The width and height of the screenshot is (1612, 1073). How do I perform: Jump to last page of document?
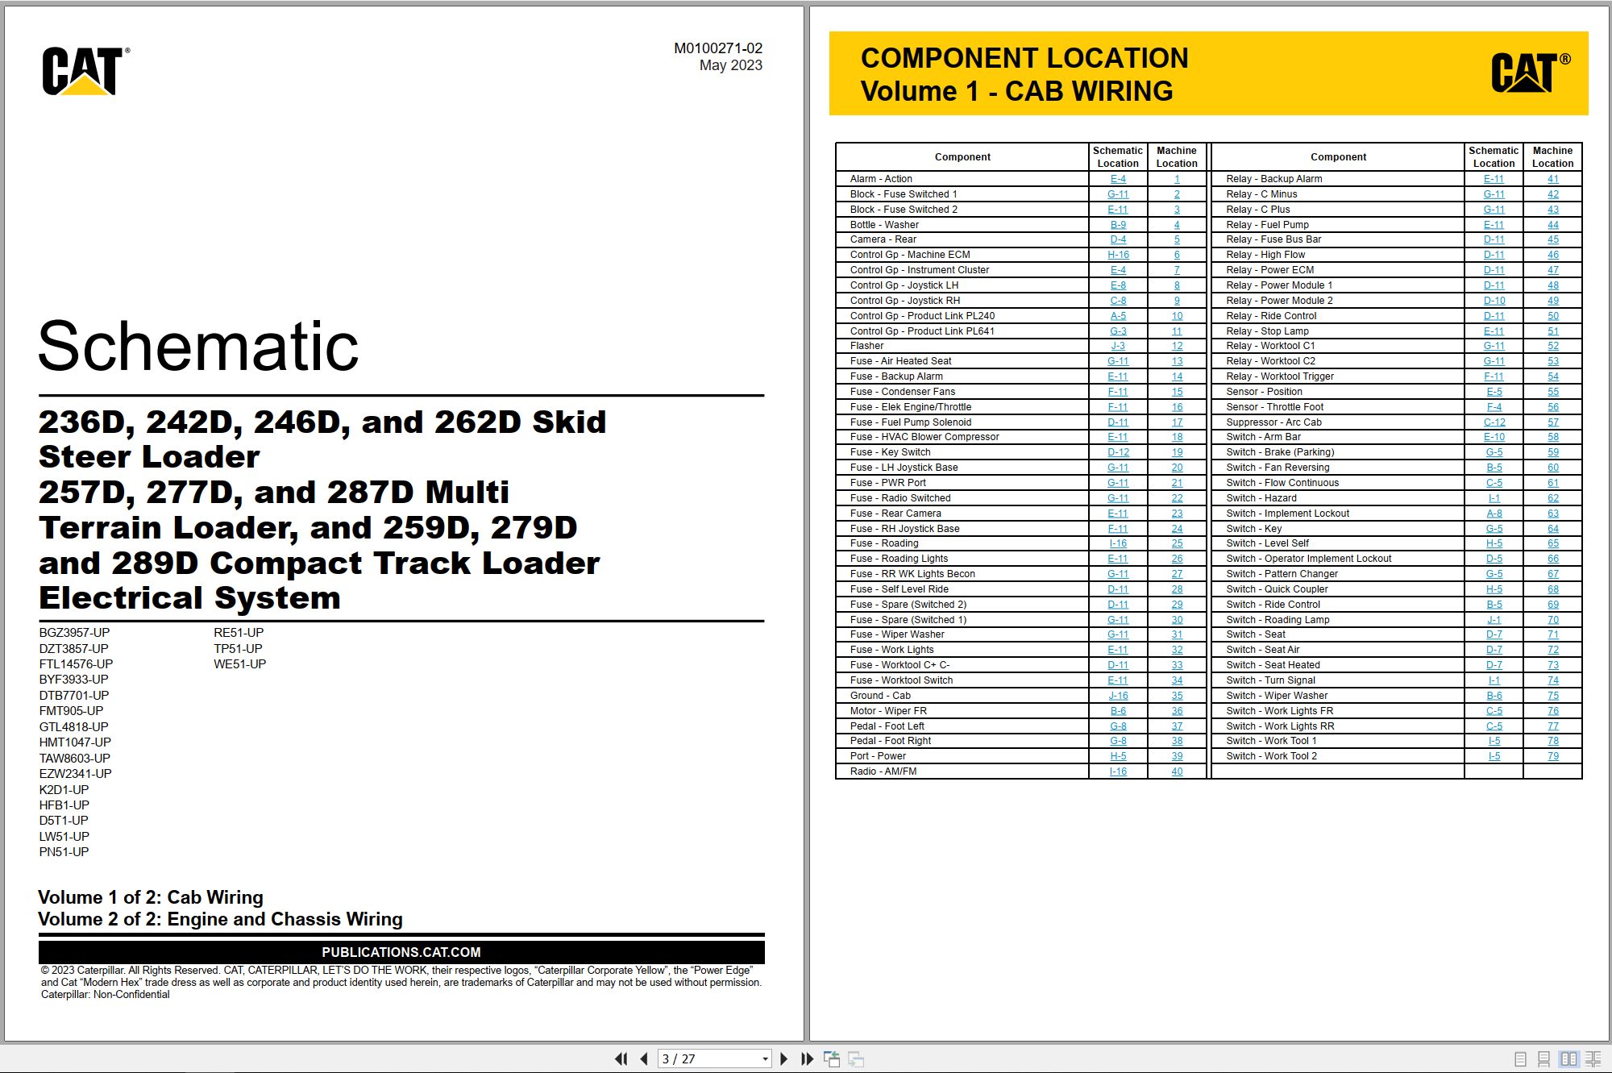pos(807,1058)
